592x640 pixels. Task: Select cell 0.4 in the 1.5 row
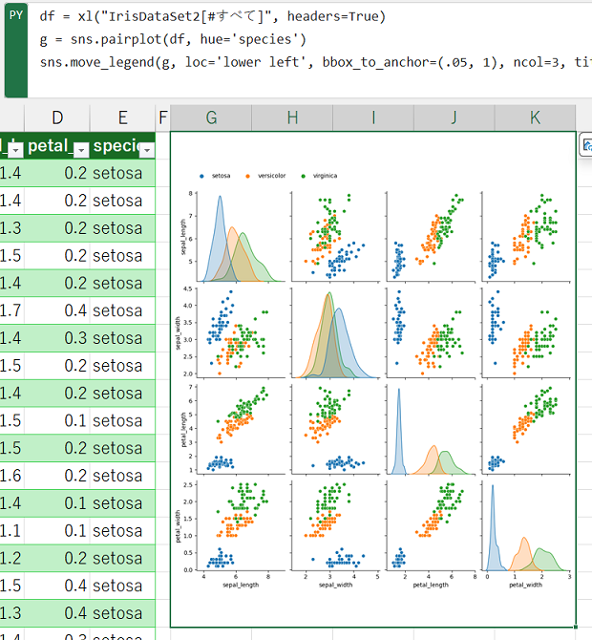coord(57,586)
